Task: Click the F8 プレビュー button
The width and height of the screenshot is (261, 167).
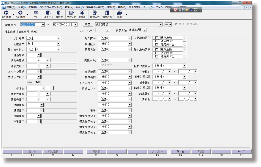Action: (x=157, y=152)
